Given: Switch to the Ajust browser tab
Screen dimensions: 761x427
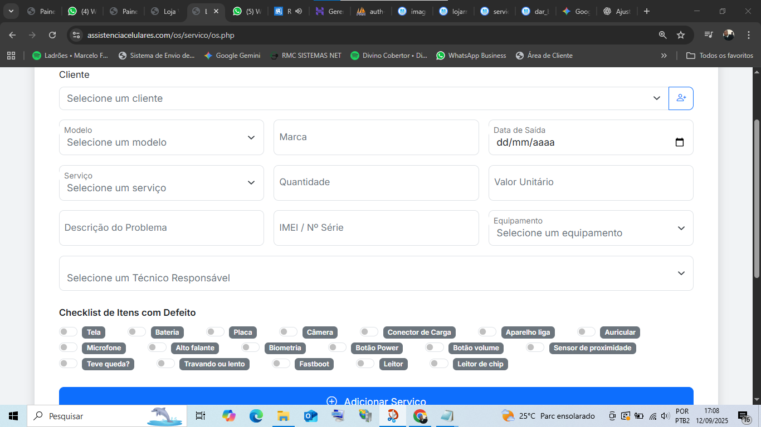Looking at the screenshot, I should tap(617, 11).
